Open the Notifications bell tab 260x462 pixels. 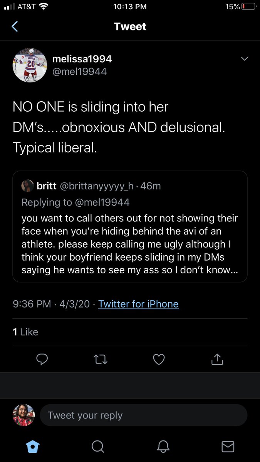tap(163, 446)
